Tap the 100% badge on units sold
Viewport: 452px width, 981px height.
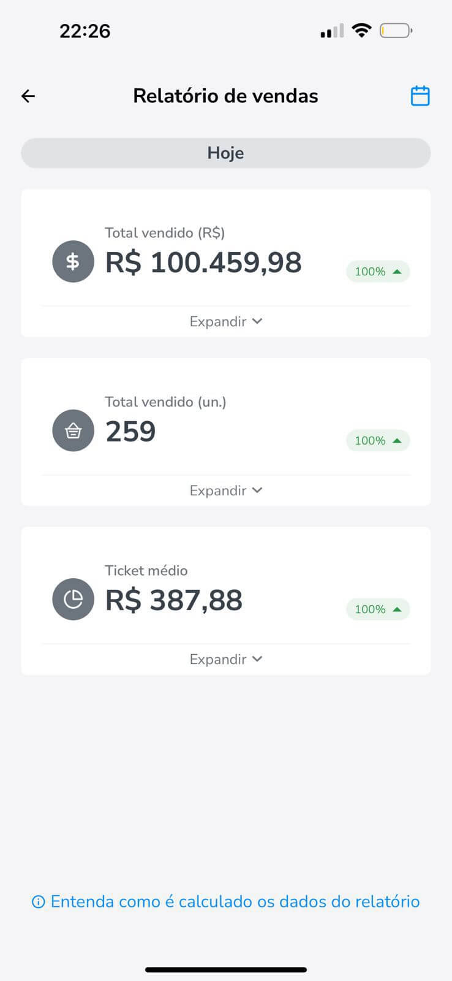coord(378,441)
